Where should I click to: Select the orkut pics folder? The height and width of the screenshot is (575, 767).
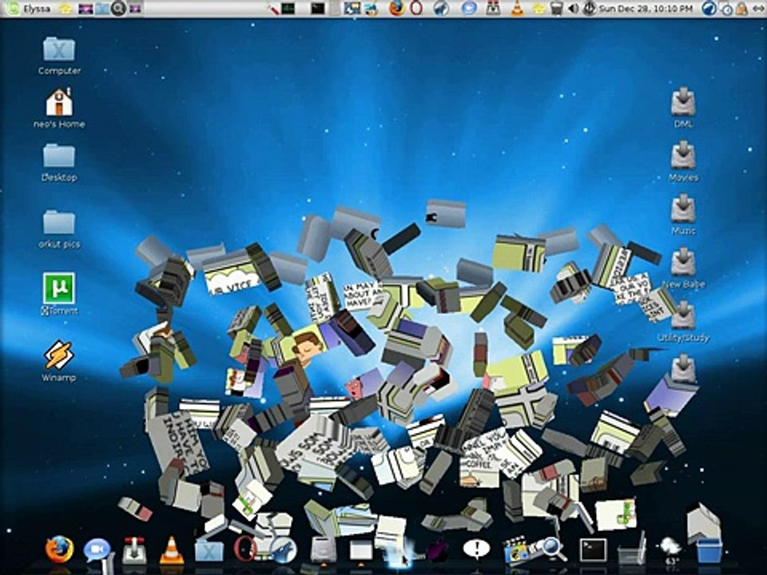[59, 229]
